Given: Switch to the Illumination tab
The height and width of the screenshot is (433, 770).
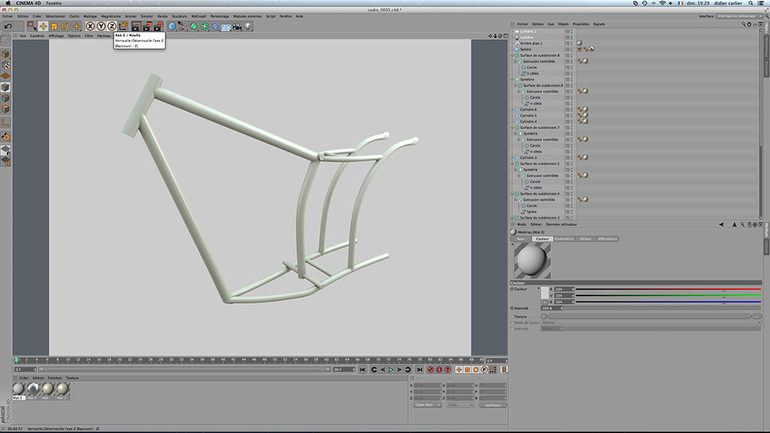Looking at the screenshot, I should pos(564,239).
